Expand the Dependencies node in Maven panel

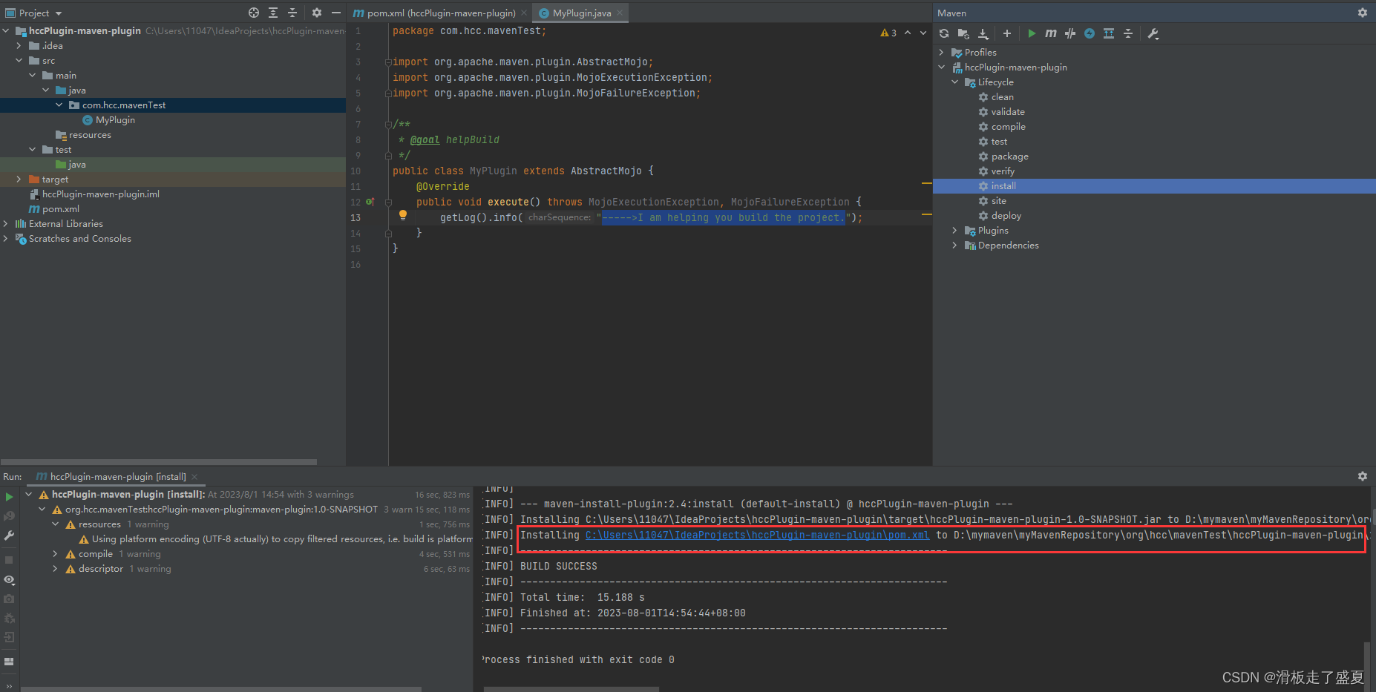pyautogui.click(x=954, y=245)
